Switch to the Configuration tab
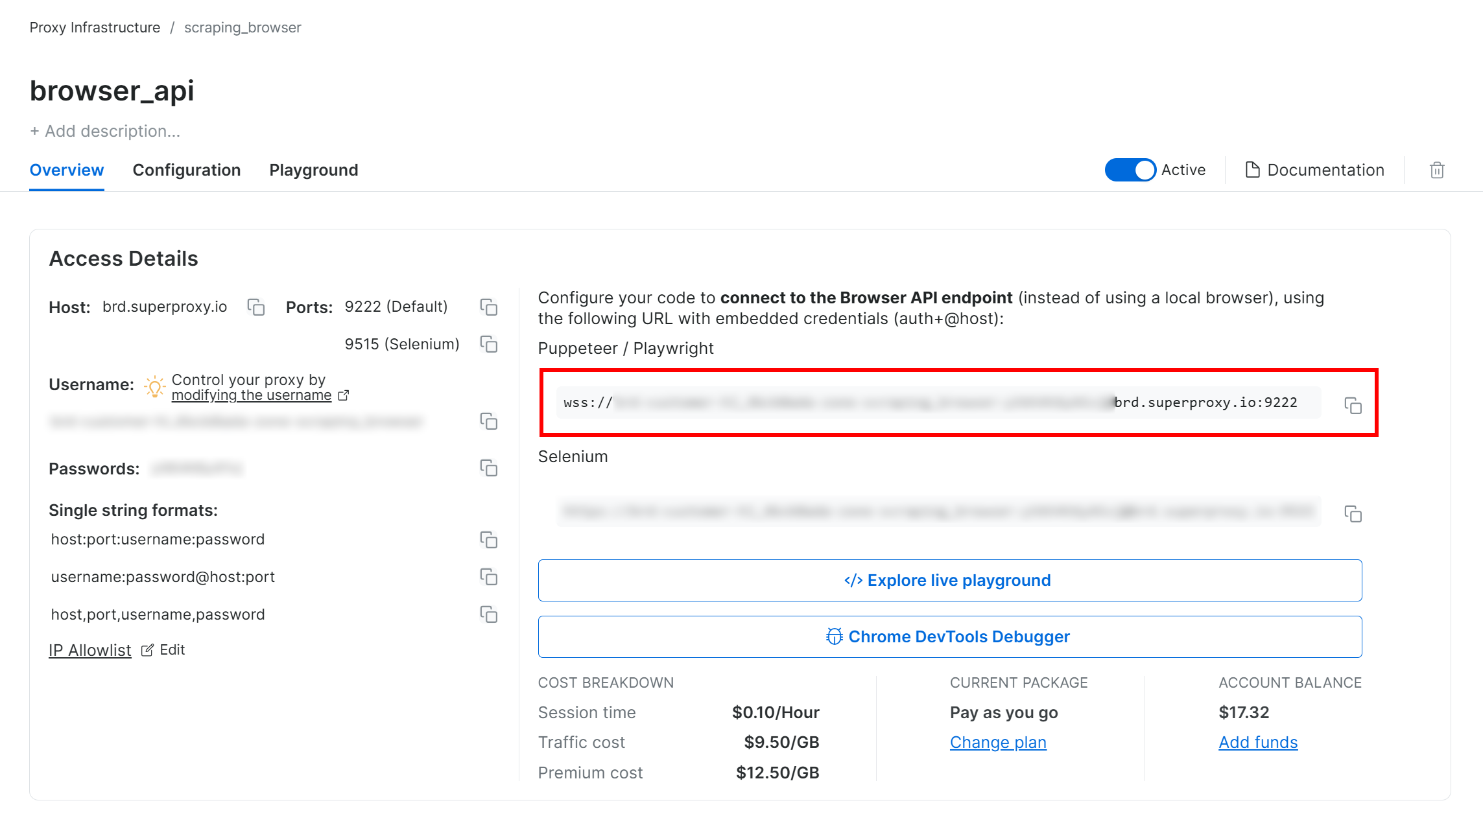The height and width of the screenshot is (816, 1483). point(187,170)
